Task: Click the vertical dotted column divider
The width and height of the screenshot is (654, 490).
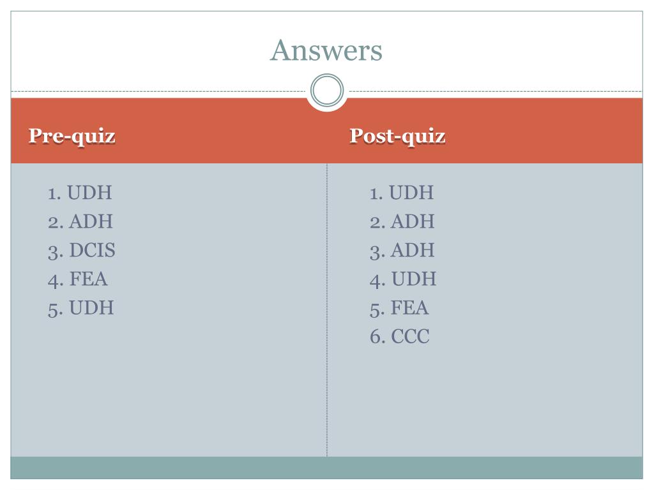Action: point(327,309)
